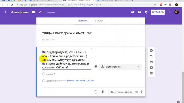Star the form Новая форма
The width and height of the screenshot is (184, 103).
pyautogui.click(x=40, y=12)
